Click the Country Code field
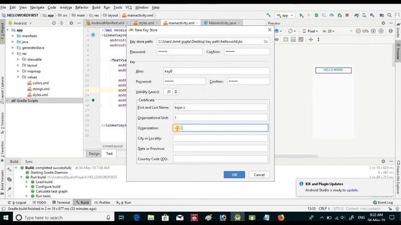 [x=221, y=159]
